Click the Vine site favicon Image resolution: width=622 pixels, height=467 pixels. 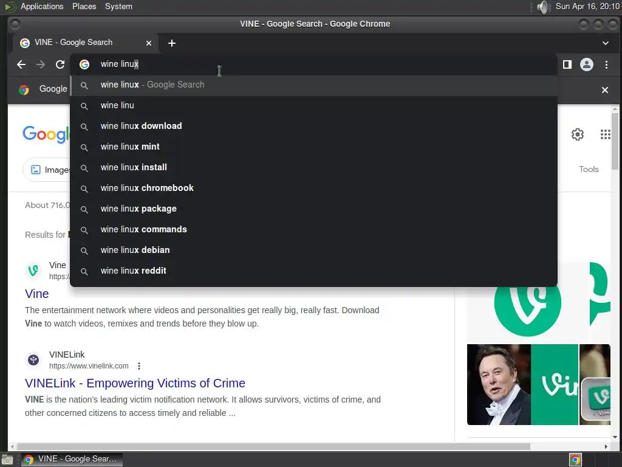click(33, 271)
